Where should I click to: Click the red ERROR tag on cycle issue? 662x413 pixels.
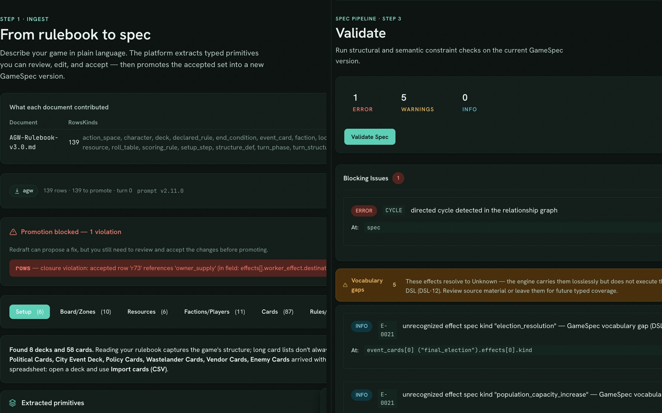pyautogui.click(x=364, y=211)
